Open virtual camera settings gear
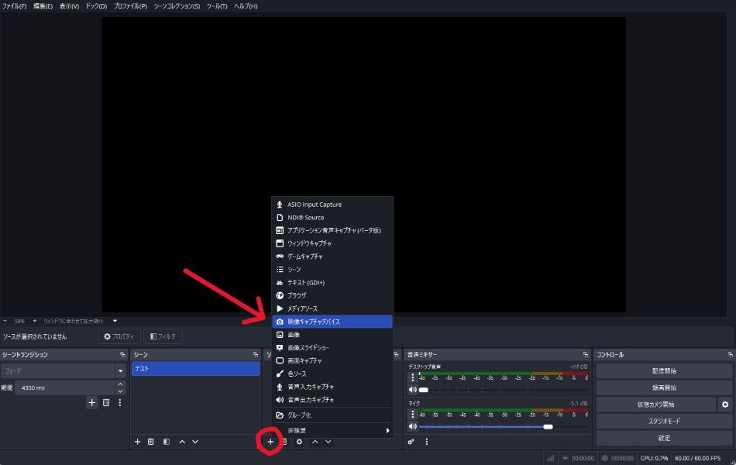The image size is (736, 465). (x=724, y=405)
